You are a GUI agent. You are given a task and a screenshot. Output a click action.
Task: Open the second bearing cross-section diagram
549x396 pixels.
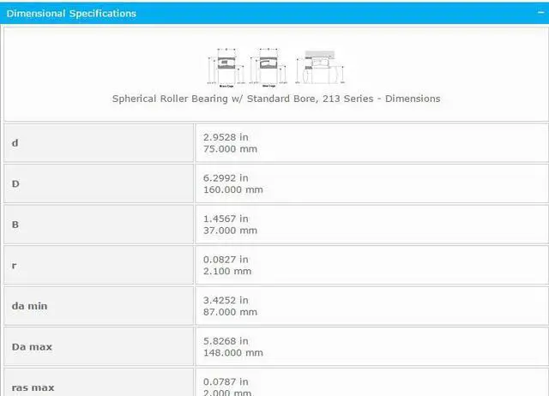pyautogui.click(x=268, y=68)
